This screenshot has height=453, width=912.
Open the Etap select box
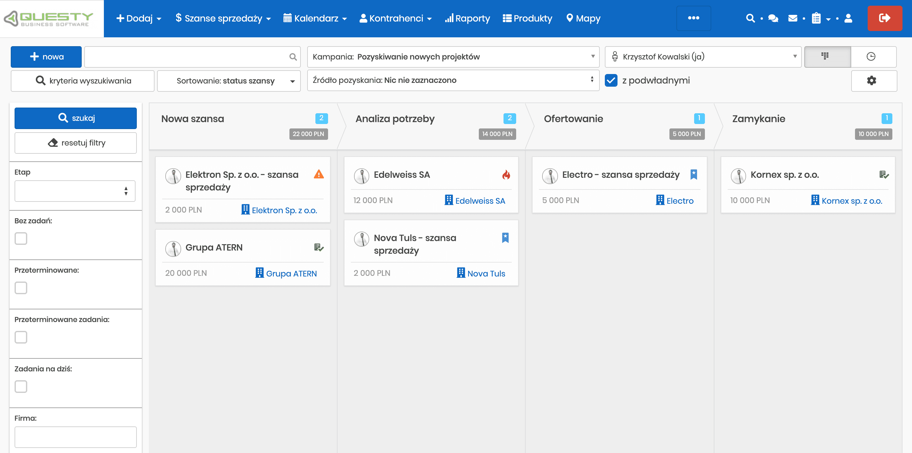(75, 191)
